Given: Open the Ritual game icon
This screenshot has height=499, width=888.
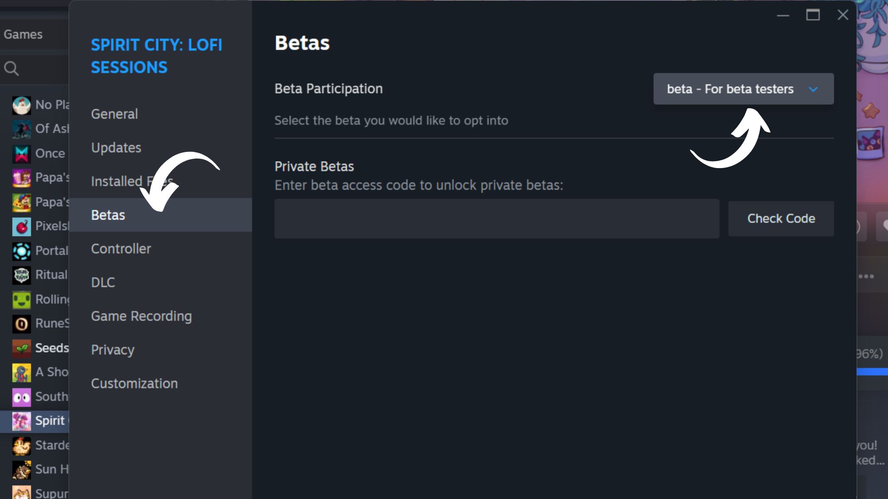Looking at the screenshot, I should (21, 275).
